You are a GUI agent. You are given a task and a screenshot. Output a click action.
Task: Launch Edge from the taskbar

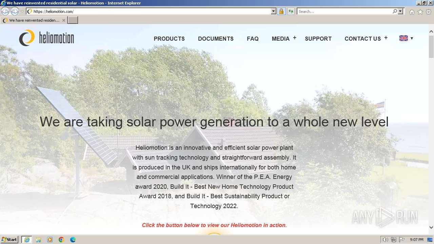[x=73, y=240]
